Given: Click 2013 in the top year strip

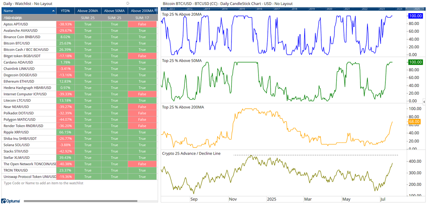Looking at the screenshot, I should pos(207,9).
